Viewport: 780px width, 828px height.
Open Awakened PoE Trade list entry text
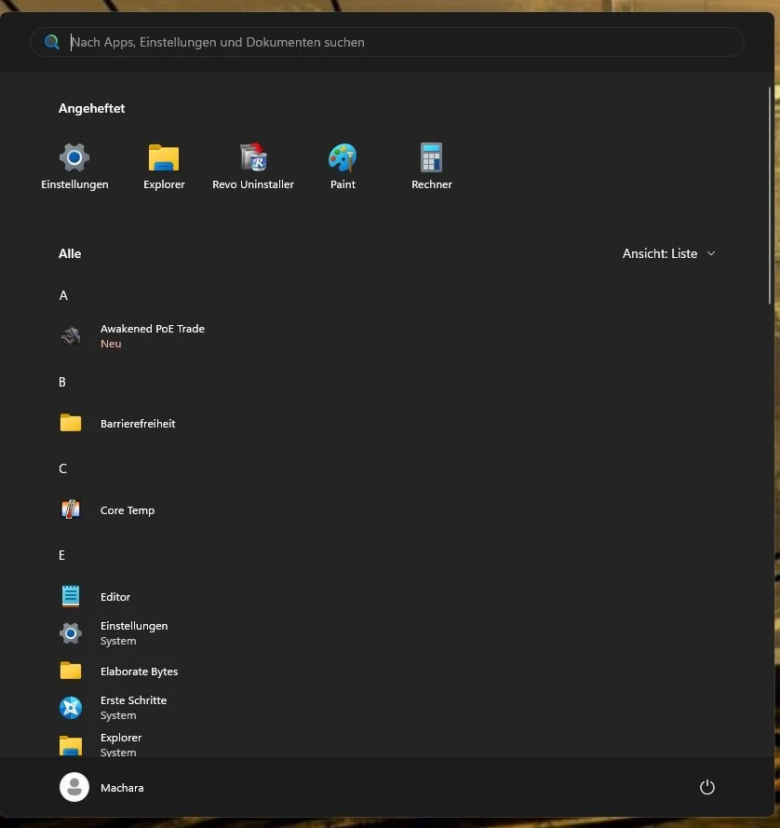(153, 329)
